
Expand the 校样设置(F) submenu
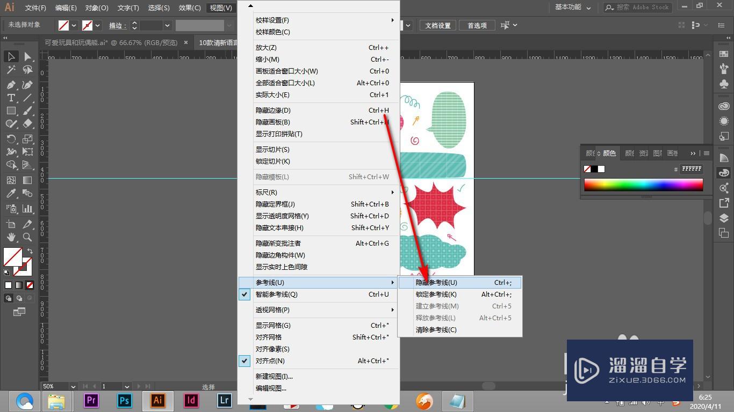[319, 20]
